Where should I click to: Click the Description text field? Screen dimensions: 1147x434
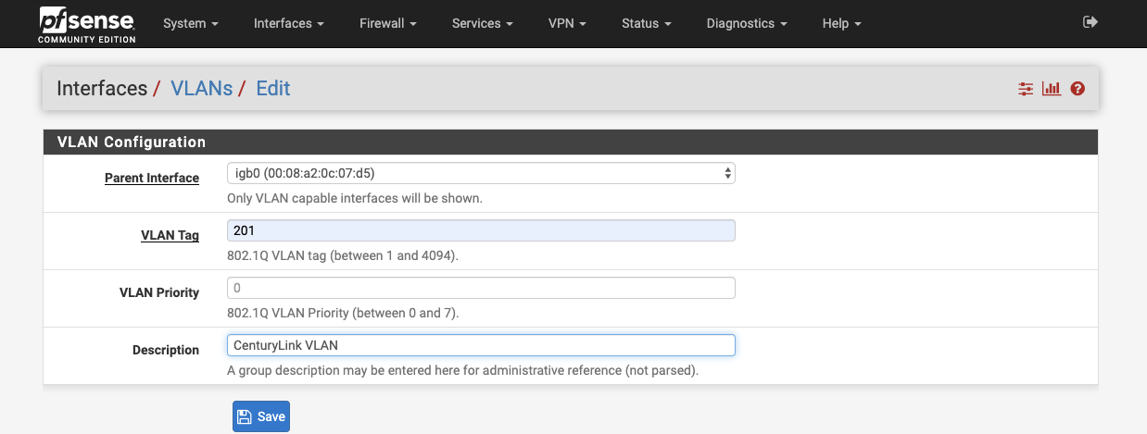481,345
